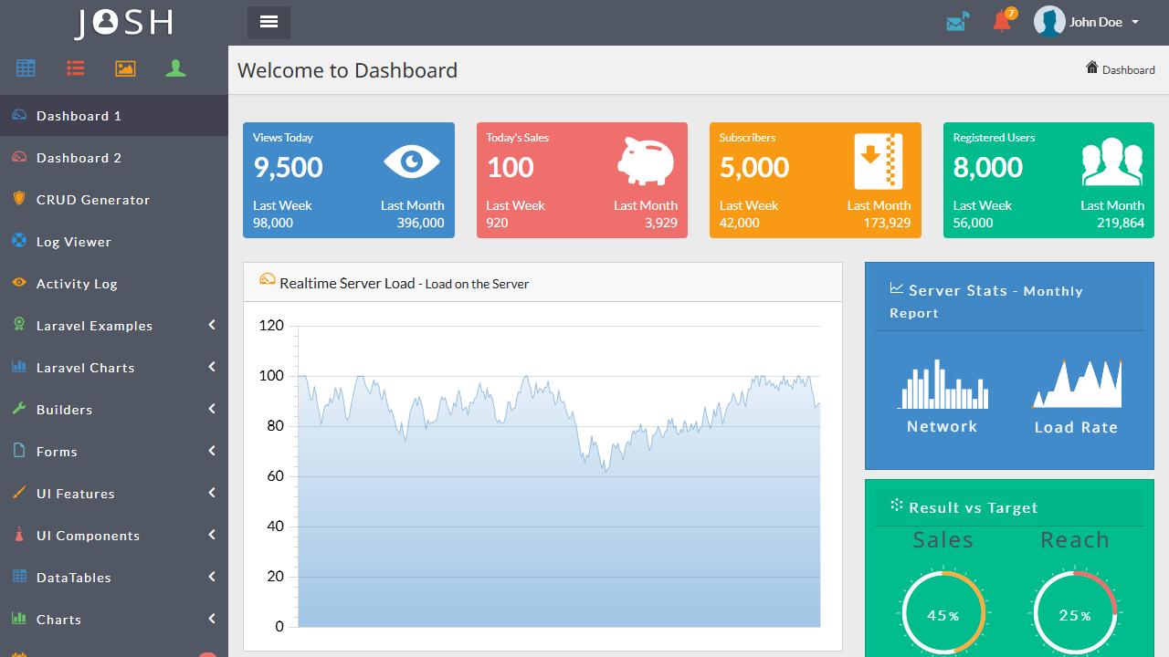1169x657 pixels.
Task: Select the Load Rate chart icon
Action: point(1076,383)
